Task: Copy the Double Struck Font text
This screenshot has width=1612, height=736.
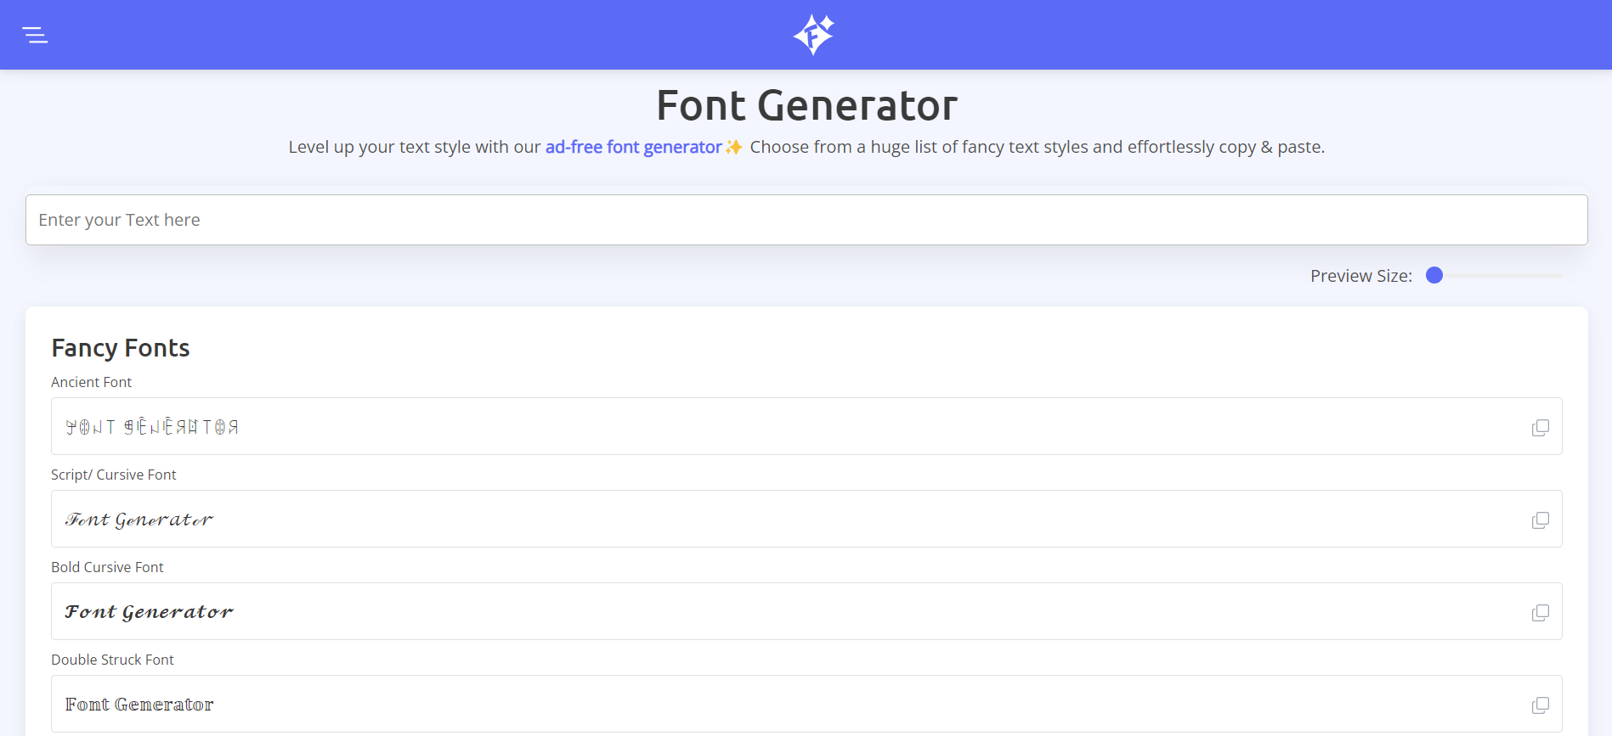Action: pos(1540,705)
